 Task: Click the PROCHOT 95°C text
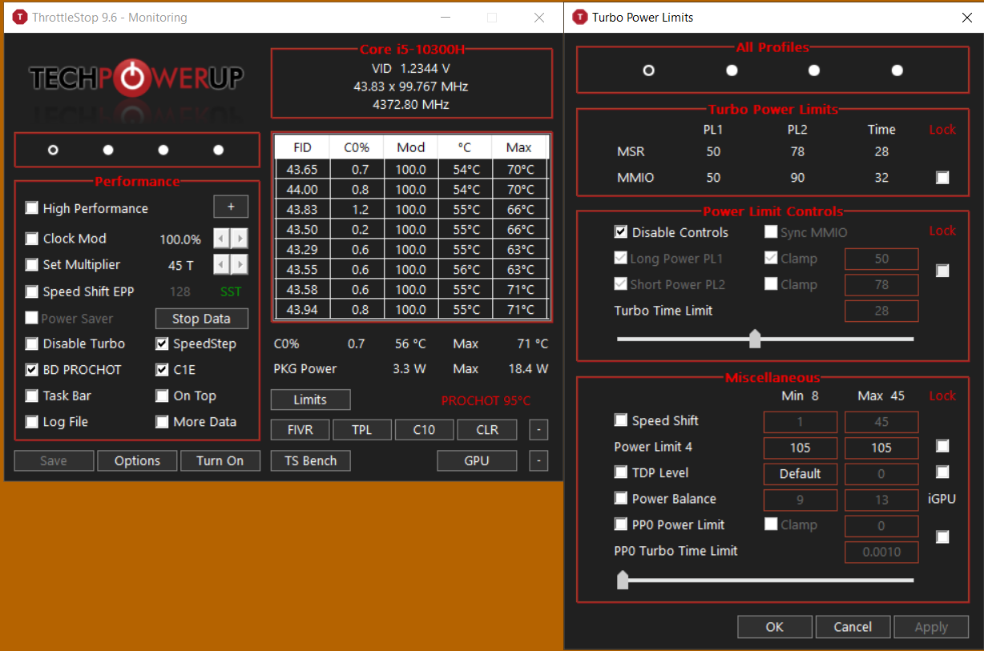[486, 400]
